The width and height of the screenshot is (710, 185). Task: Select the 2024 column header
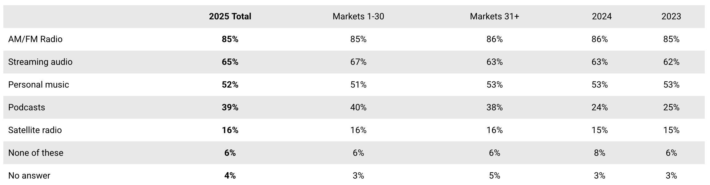pos(601,16)
